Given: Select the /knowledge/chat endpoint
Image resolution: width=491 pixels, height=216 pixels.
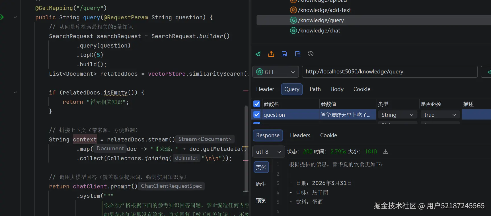Looking at the screenshot, I should (x=319, y=30).
